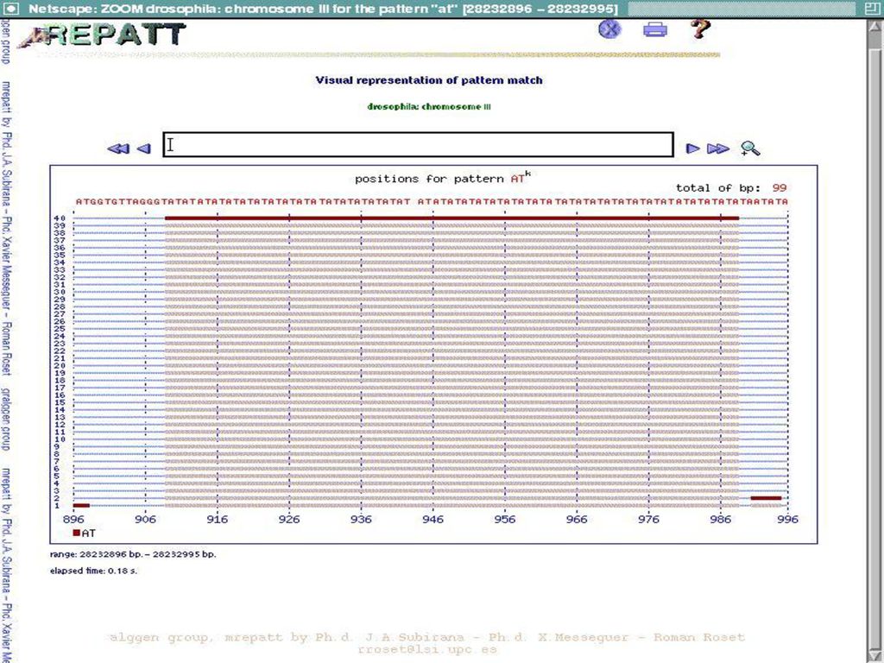Click the x-axis label 946

pos(433,519)
